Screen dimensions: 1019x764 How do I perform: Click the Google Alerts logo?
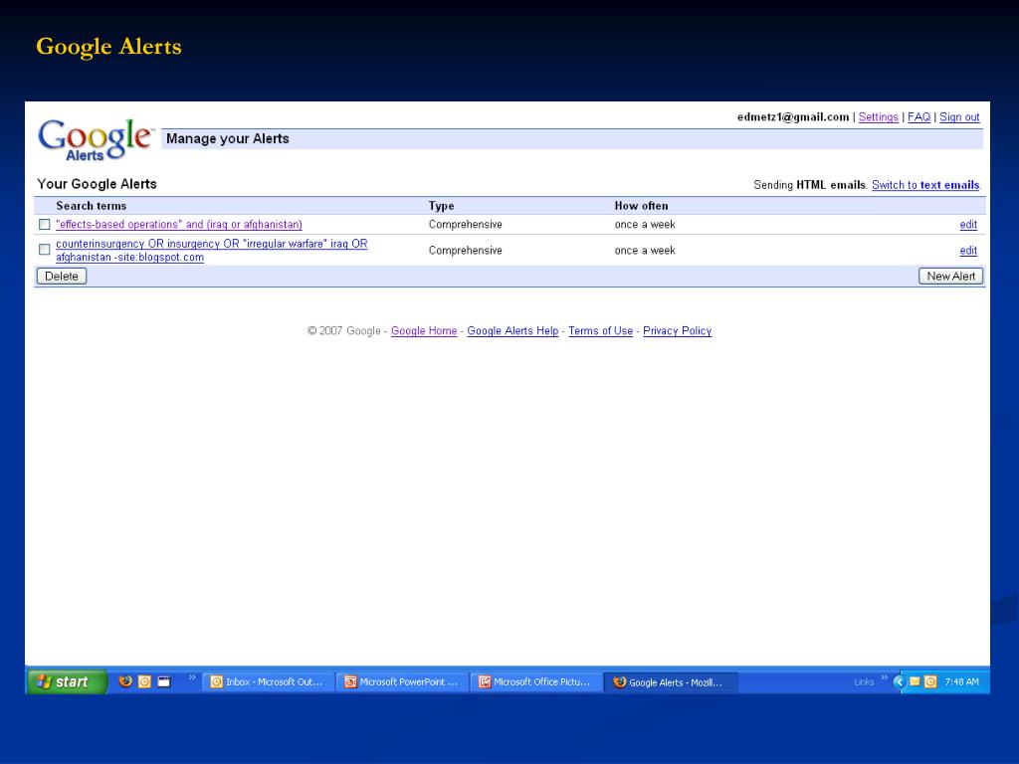[x=96, y=139]
